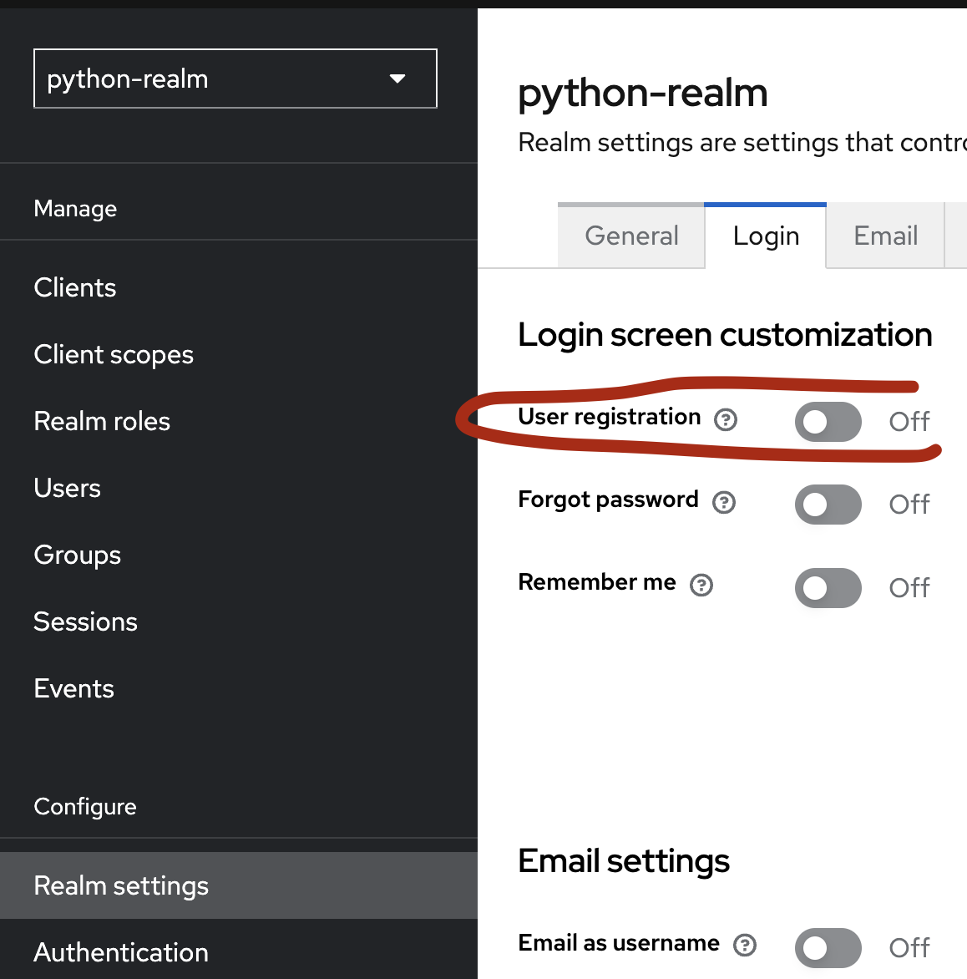
Task: Show help for Email as username
Action: coord(744,946)
